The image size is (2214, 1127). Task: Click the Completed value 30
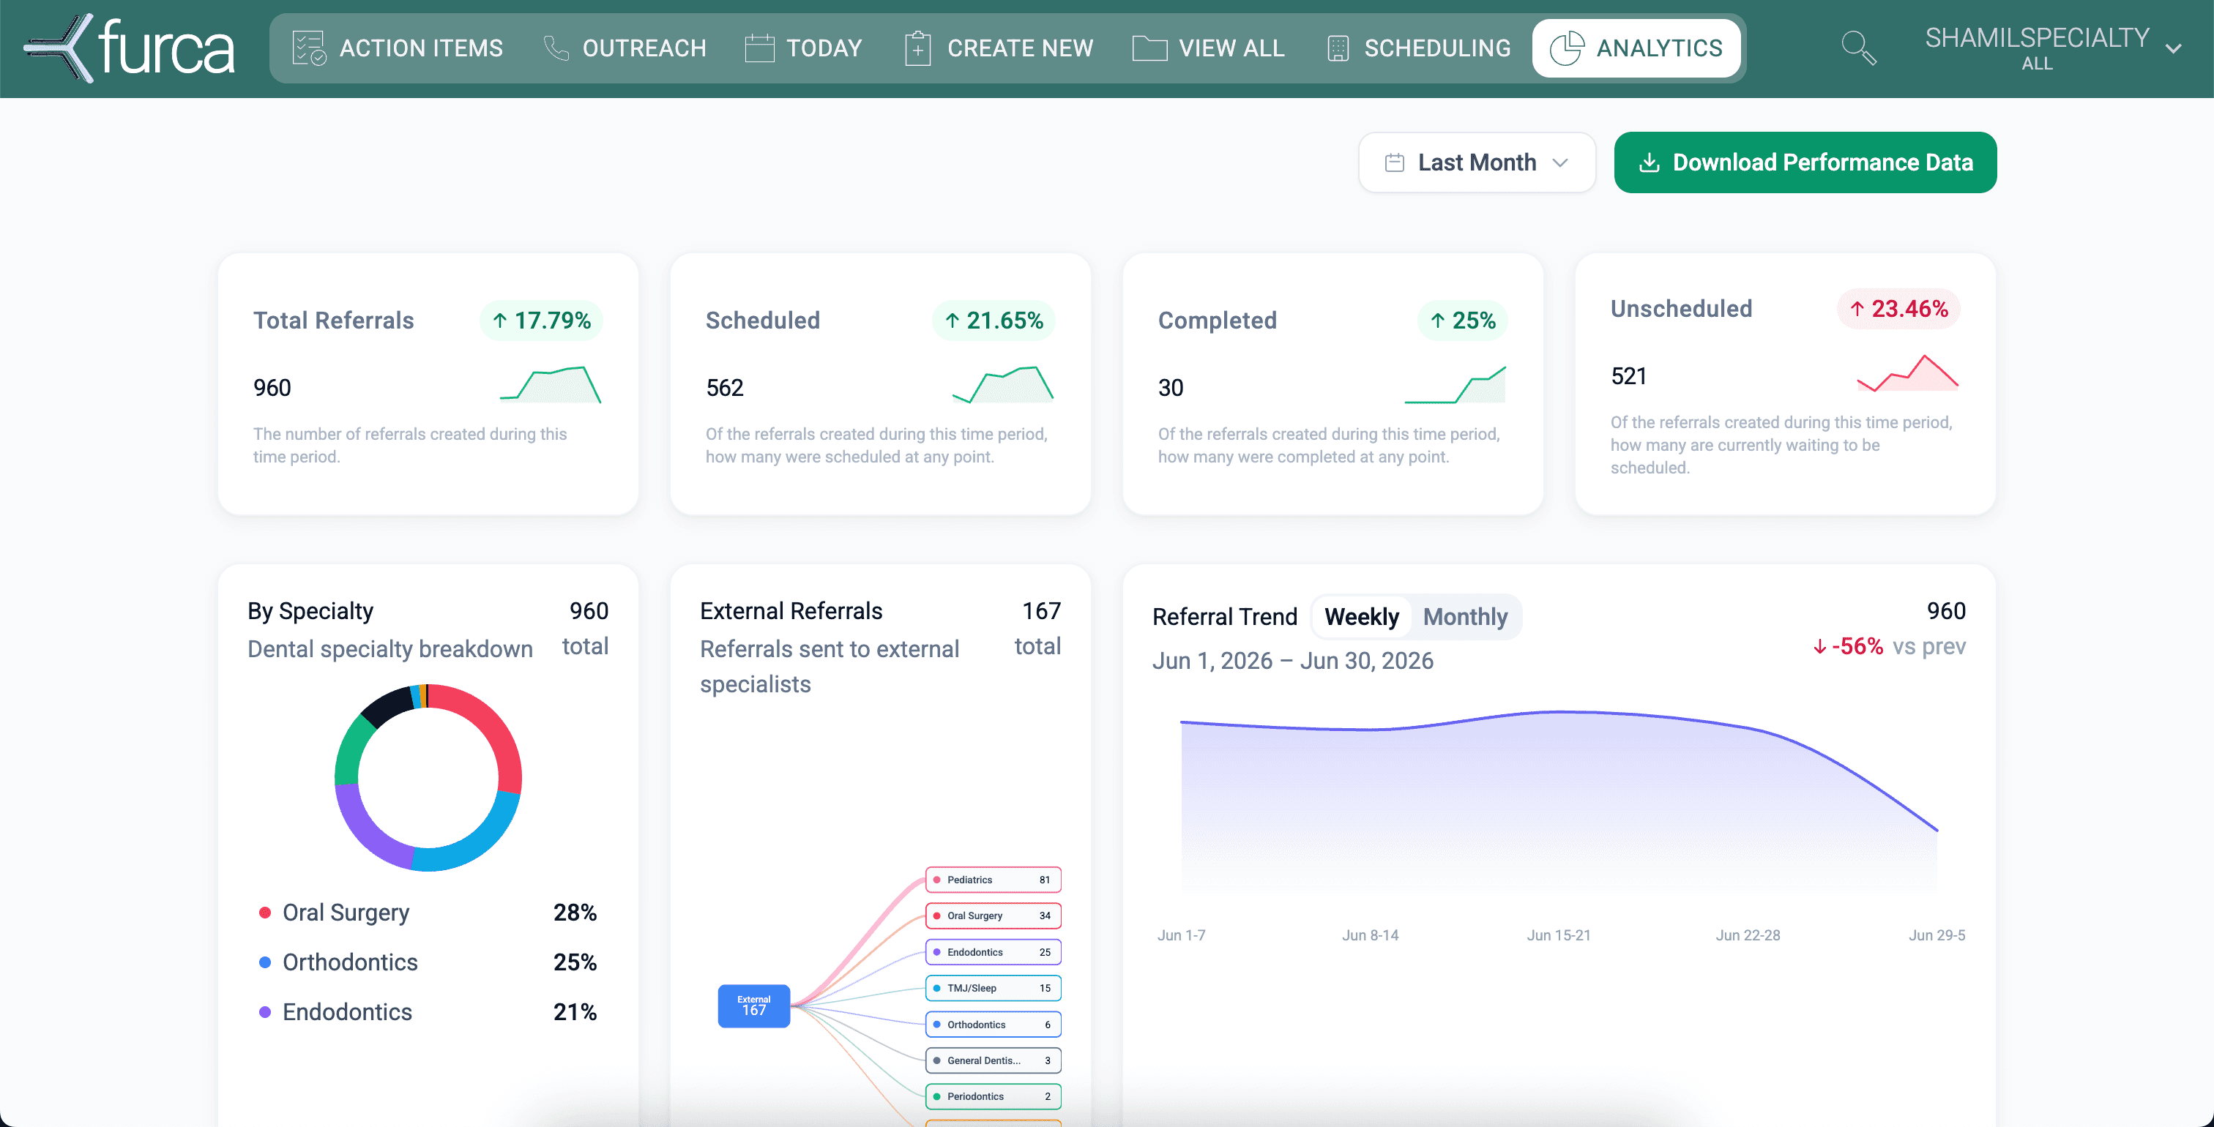[1171, 387]
